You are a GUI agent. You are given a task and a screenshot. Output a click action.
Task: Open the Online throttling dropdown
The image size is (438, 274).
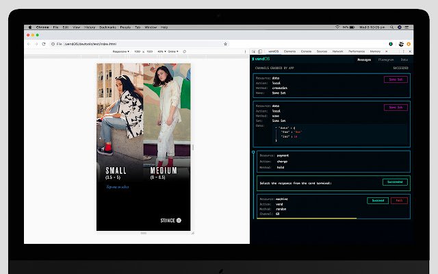173,52
